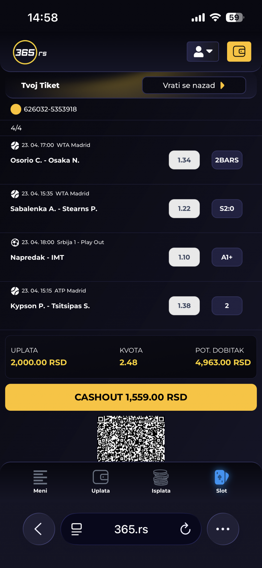Tap the 1.38 odds for Kypson–Tsitsipas
Screen dimensions: 262x568
coord(184,306)
